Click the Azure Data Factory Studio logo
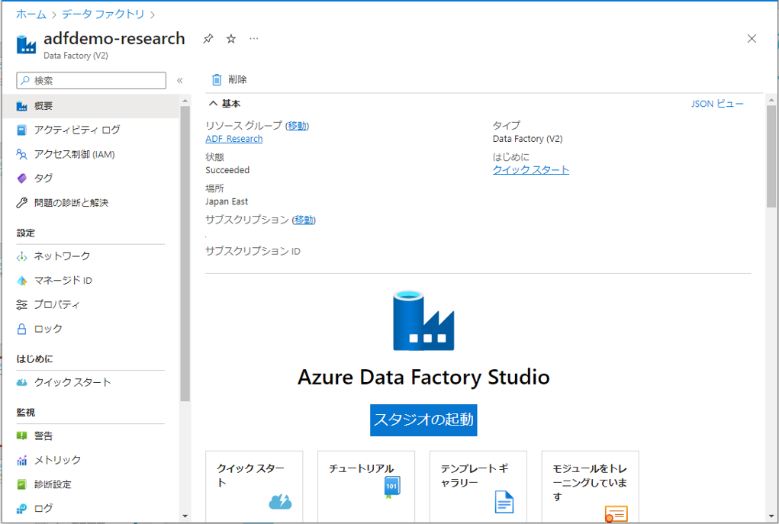 (423, 320)
